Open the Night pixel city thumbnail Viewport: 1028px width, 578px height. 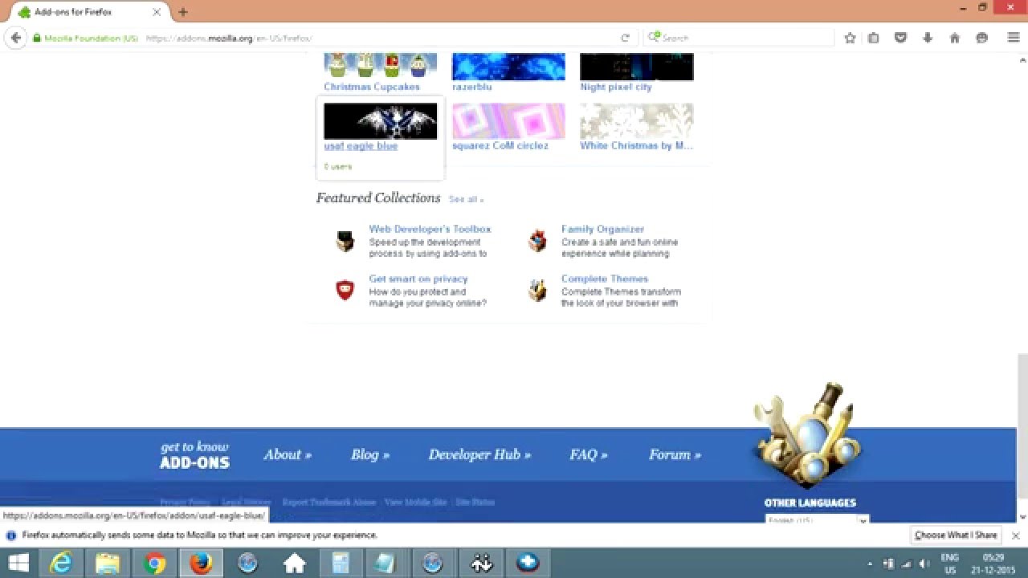(637, 66)
